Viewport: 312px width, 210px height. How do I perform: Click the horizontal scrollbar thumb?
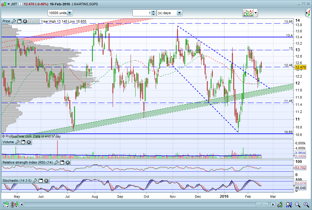click(262, 204)
